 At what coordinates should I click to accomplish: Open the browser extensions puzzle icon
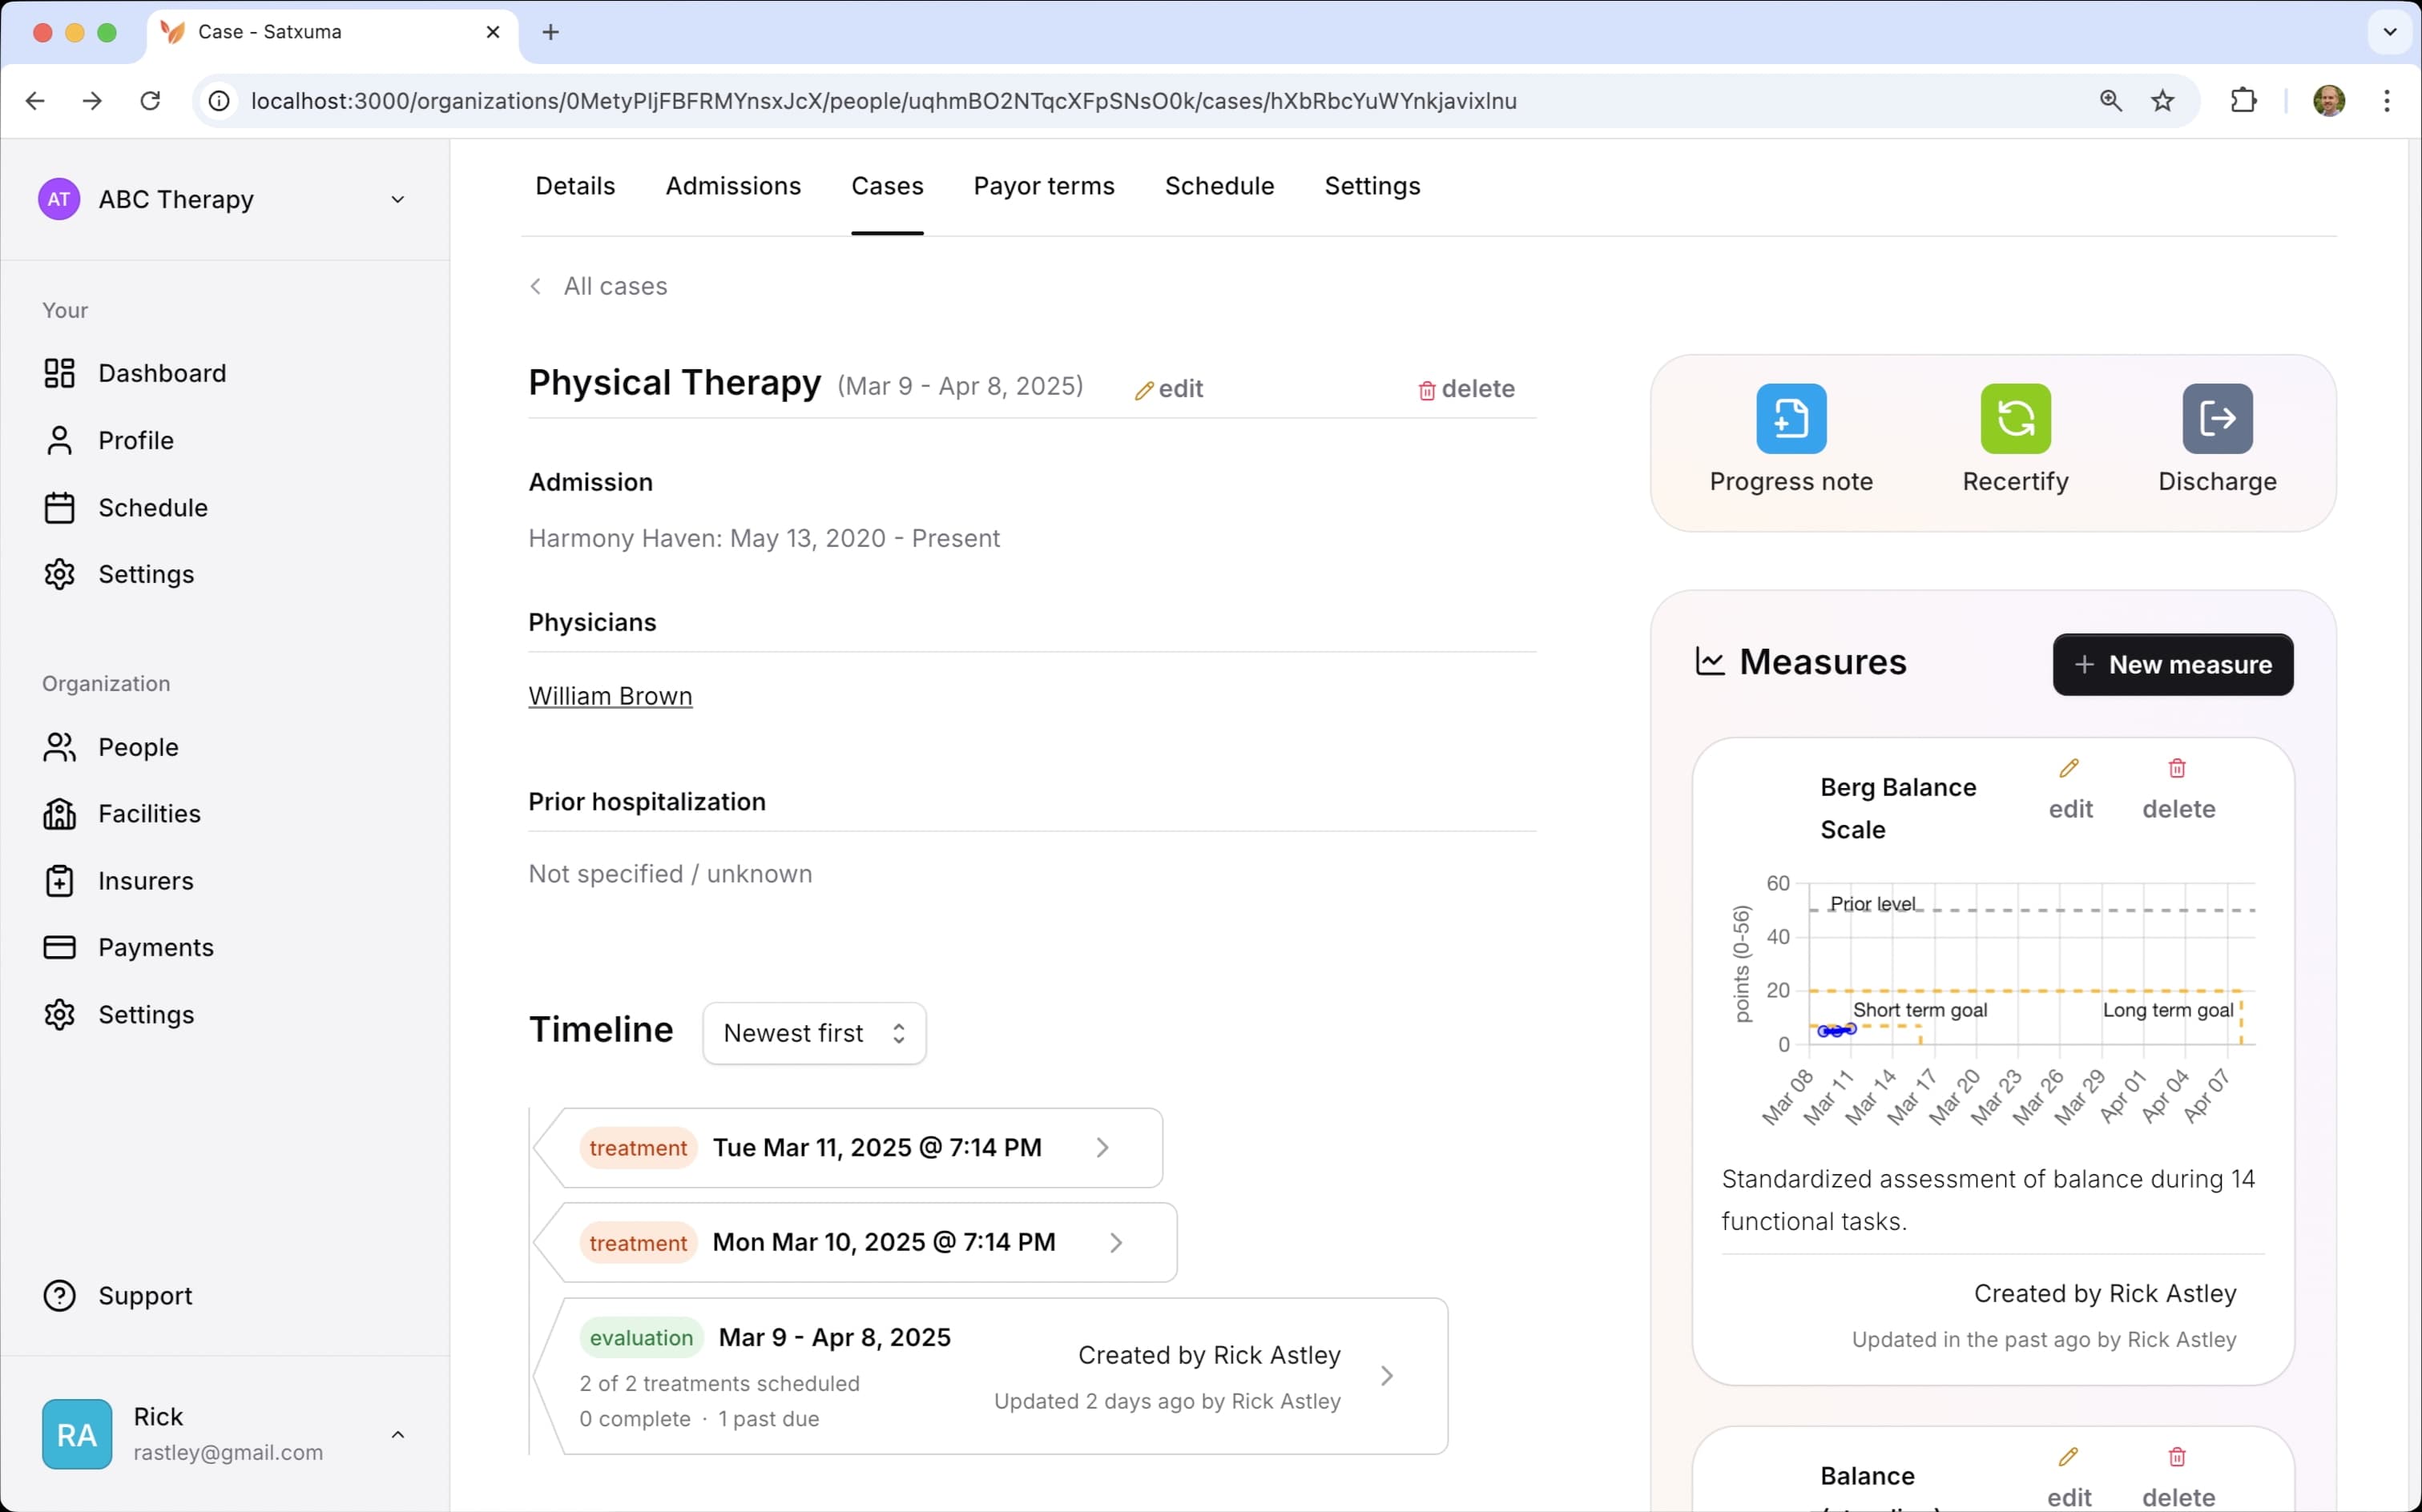pos(2244,101)
